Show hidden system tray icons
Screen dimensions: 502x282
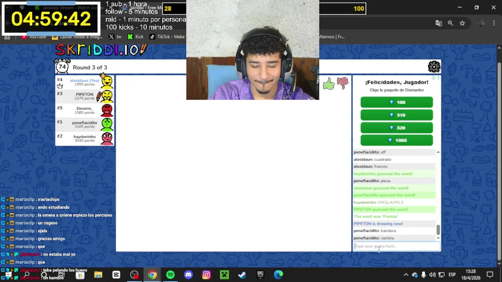(406, 275)
